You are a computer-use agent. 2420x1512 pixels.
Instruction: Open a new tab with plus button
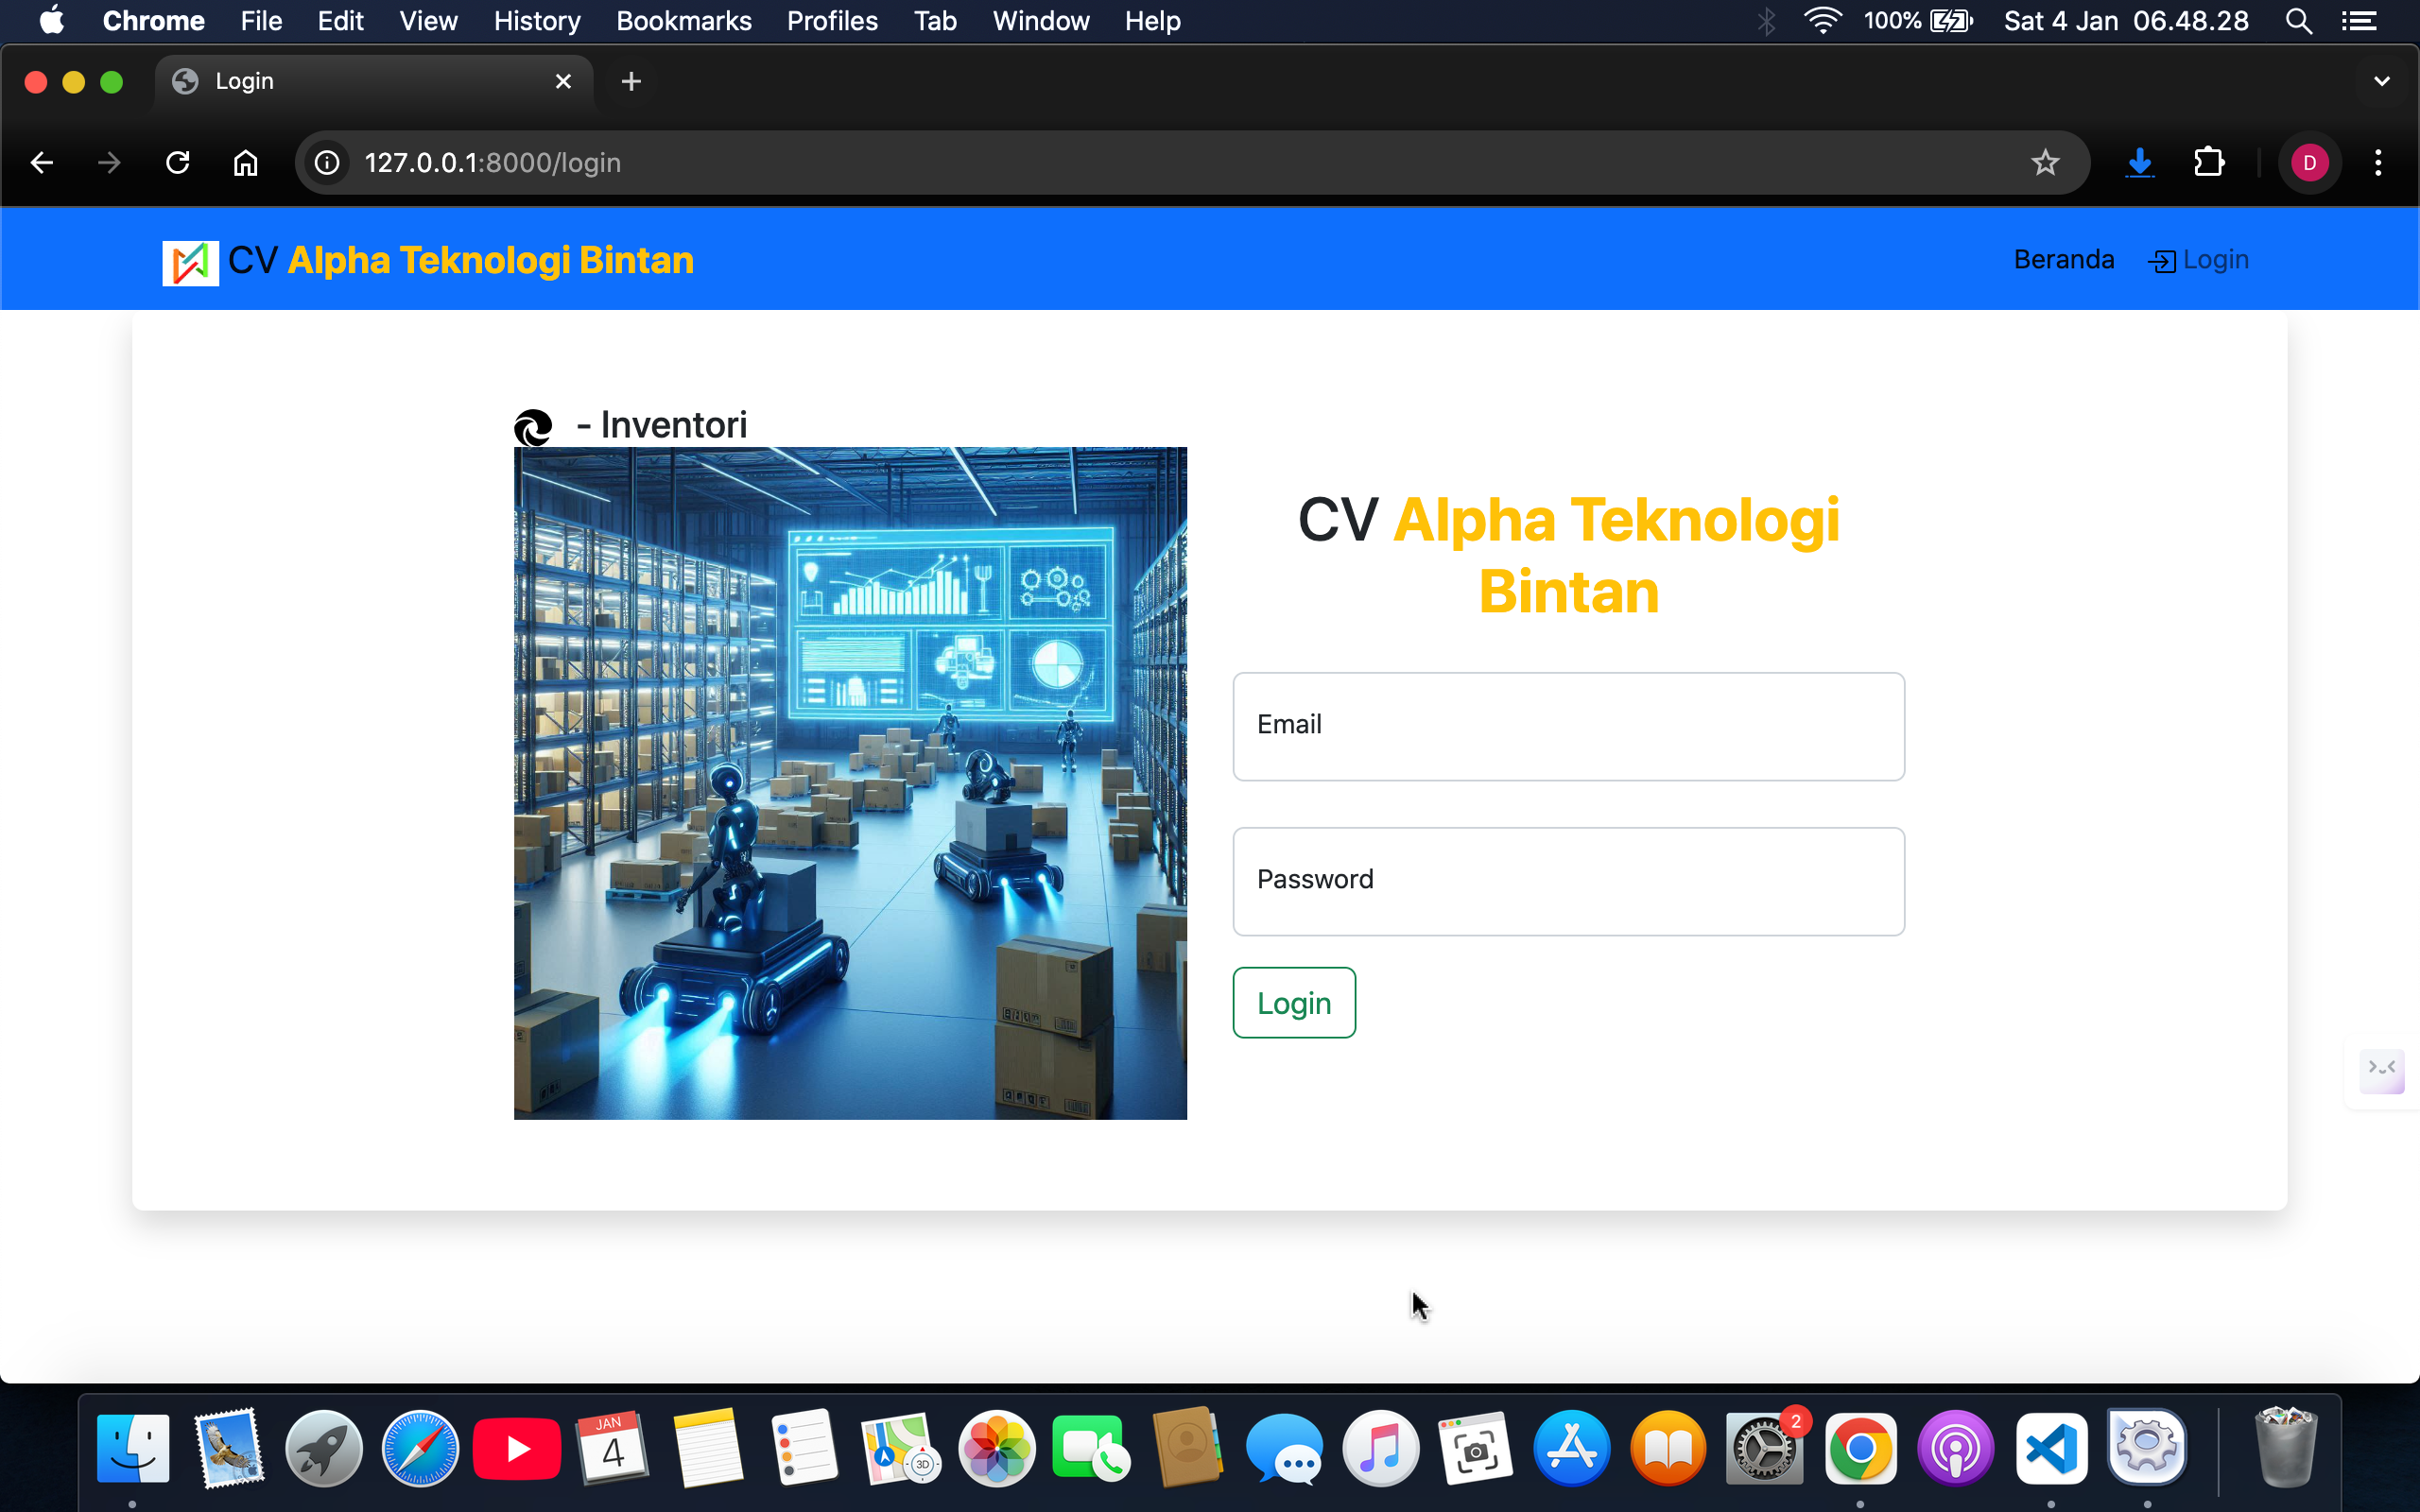pos(631,81)
